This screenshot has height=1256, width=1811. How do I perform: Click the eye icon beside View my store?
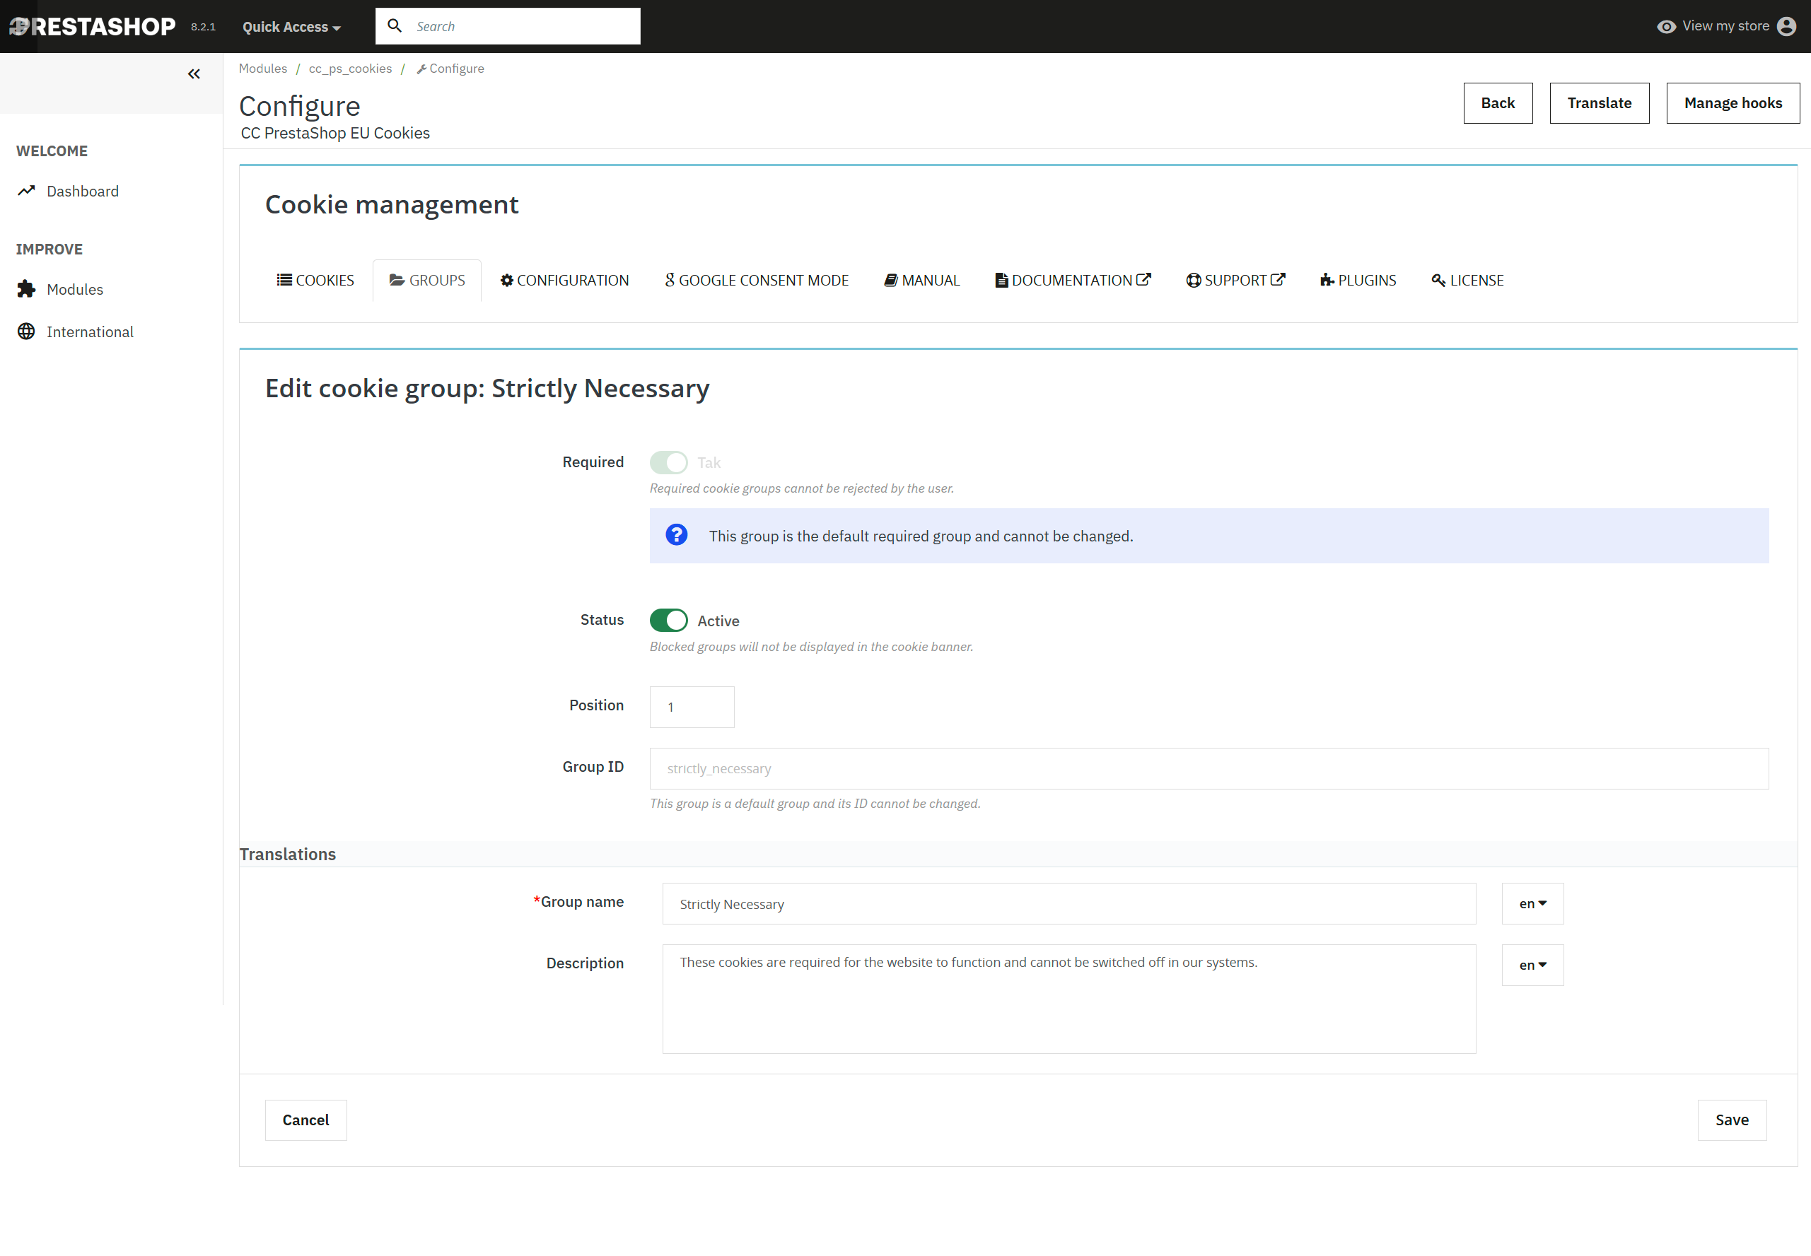pos(1665,27)
